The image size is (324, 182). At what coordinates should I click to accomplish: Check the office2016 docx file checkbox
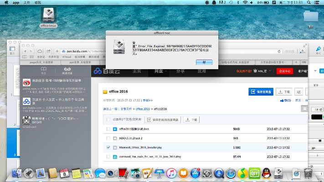pos(108,129)
